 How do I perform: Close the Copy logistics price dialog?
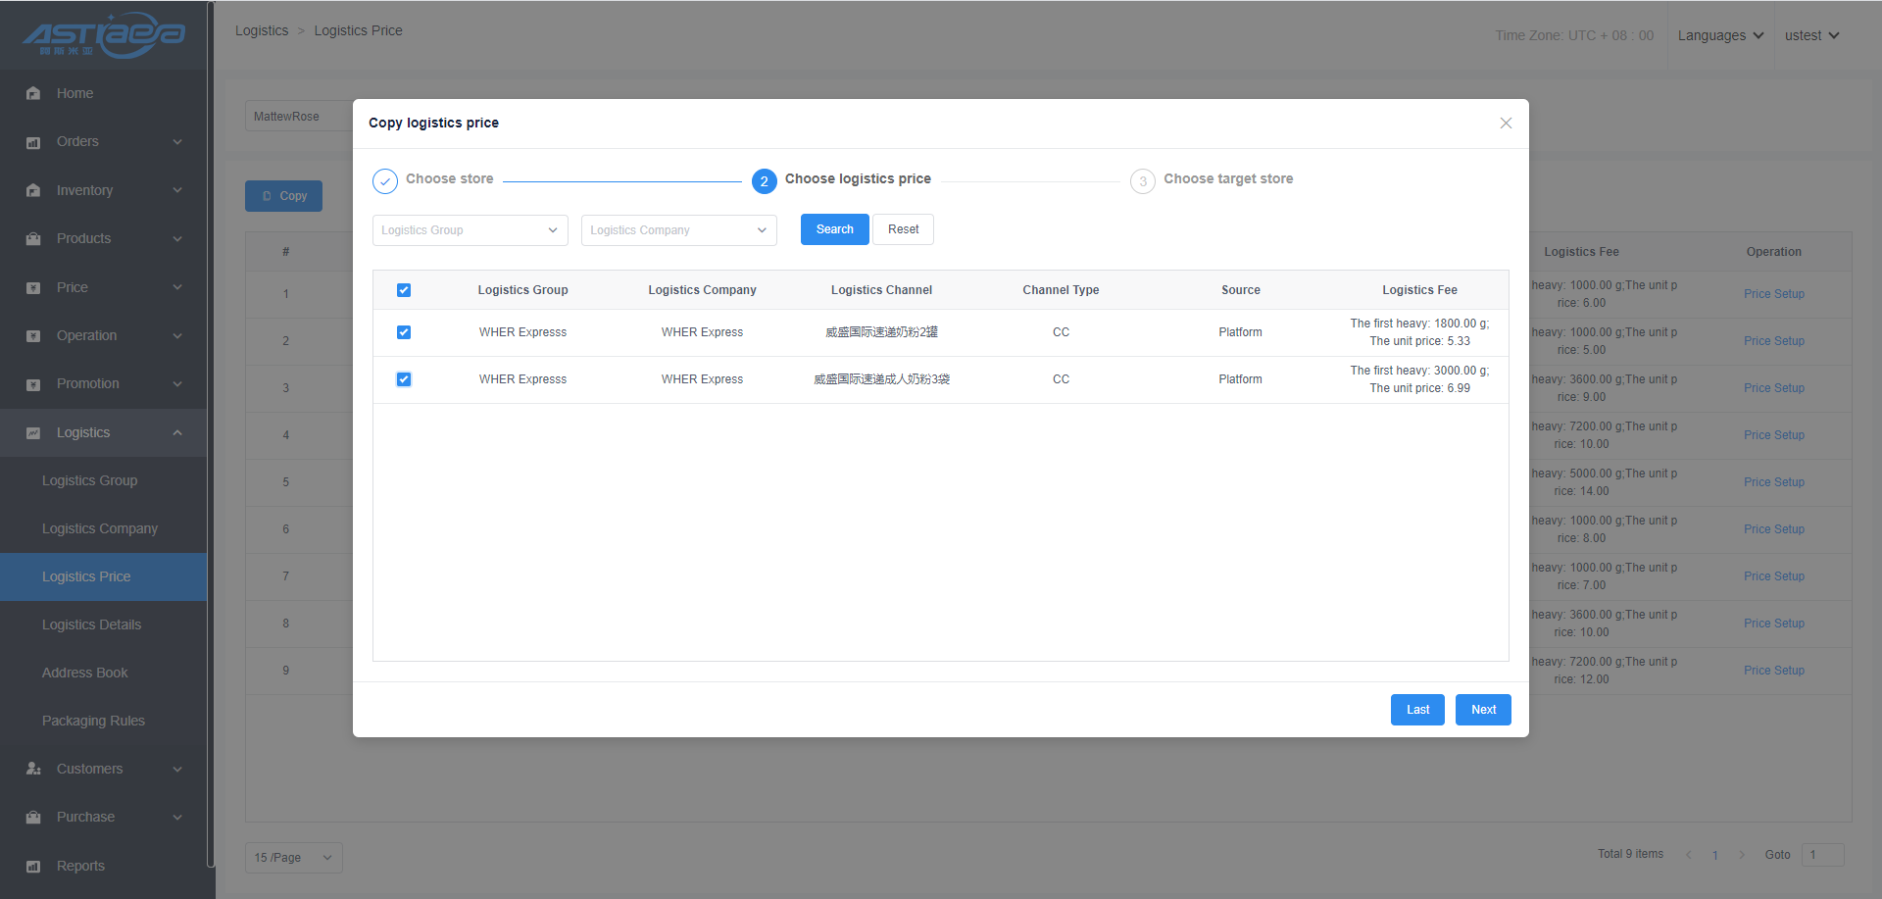1506,123
